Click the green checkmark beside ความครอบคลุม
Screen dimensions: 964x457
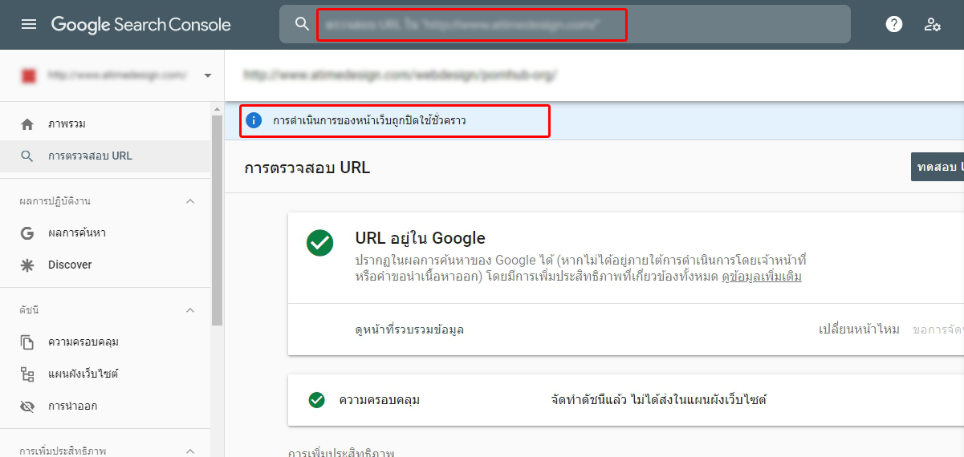pos(316,399)
